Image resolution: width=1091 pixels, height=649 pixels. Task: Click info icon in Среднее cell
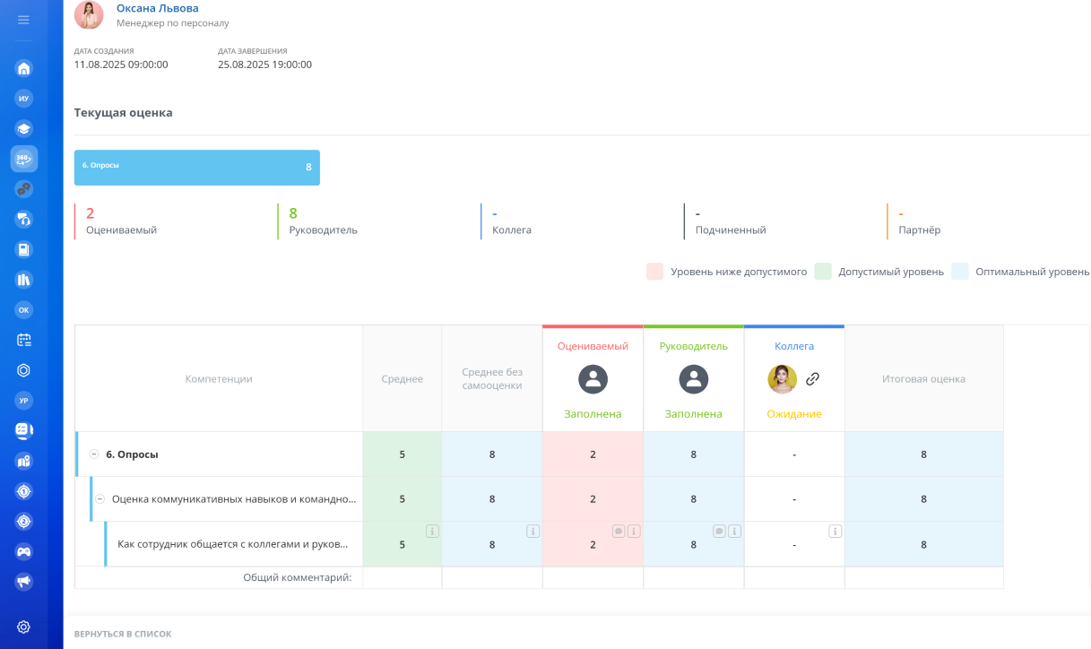pyautogui.click(x=432, y=531)
